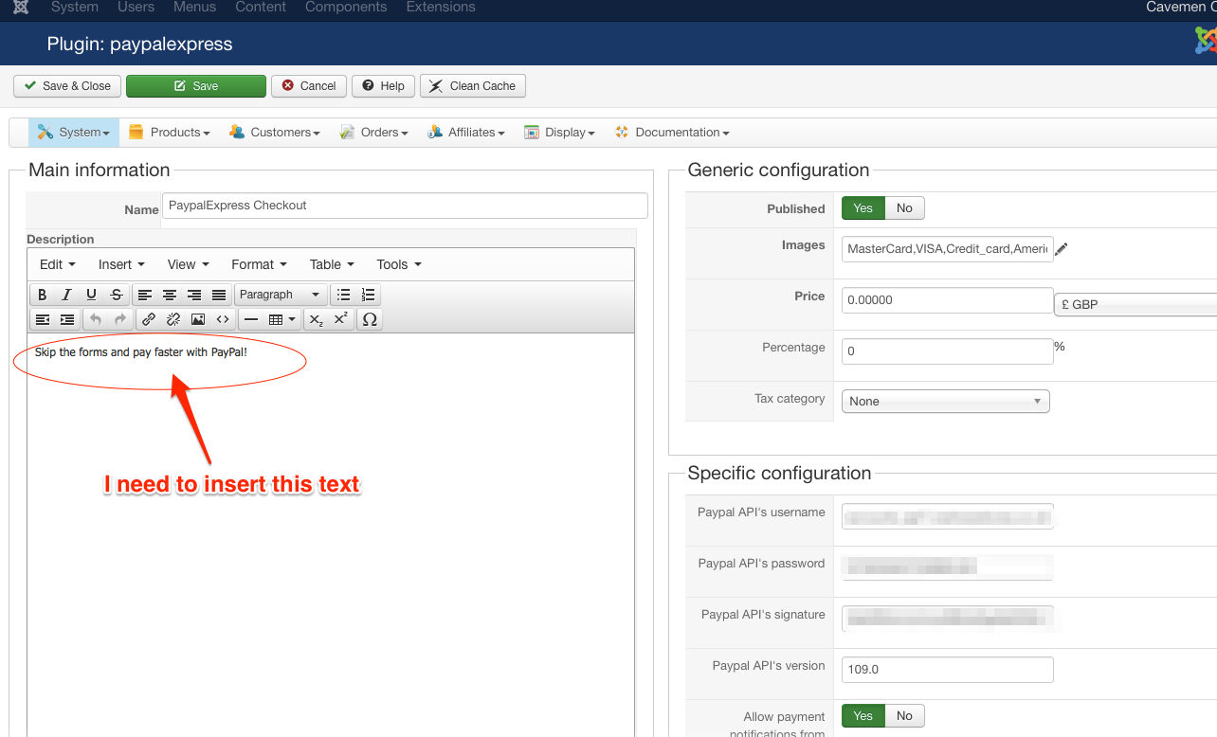The height and width of the screenshot is (737, 1217).
Task: Insert an image into the description
Action: (x=198, y=319)
